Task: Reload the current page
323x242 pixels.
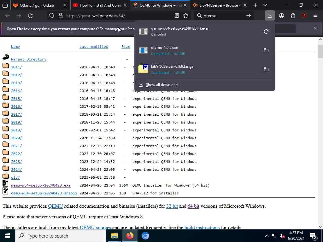Action: (x=30, y=16)
